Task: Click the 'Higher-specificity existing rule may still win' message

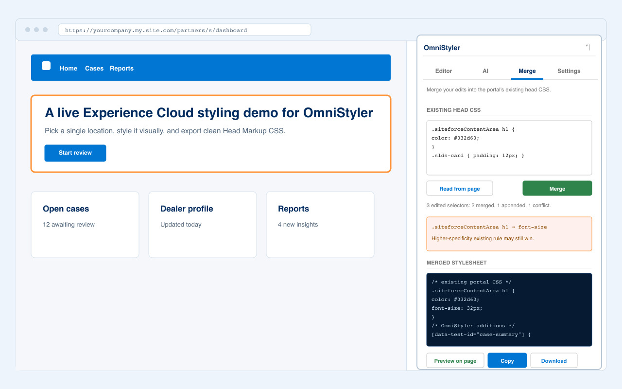Action: click(483, 238)
